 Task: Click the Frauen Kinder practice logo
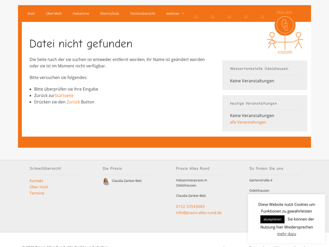pos(284,33)
